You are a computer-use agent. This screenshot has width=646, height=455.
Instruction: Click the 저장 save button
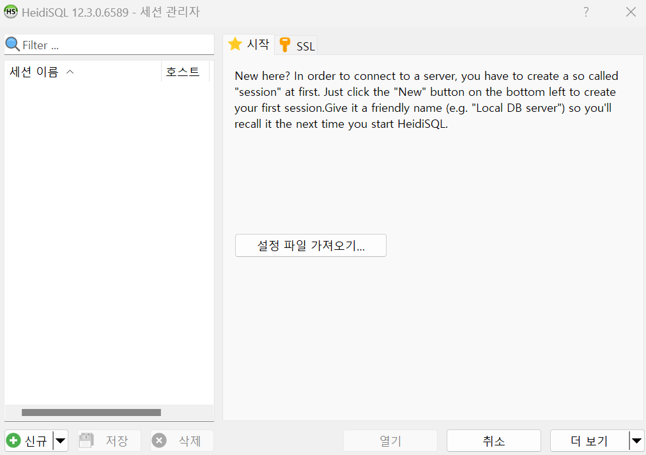pos(109,440)
